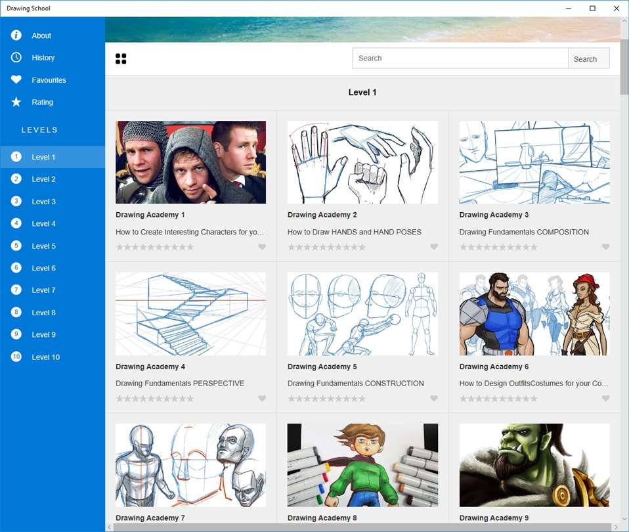Viewport: 629px width, 532px height.
Task: Open the Drawing Academy 1 thumbnail
Action: click(x=190, y=162)
